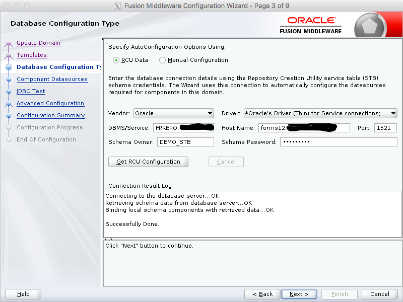Navigate to the Templates step
The height and width of the screenshot is (302, 403).
point(32,55)
